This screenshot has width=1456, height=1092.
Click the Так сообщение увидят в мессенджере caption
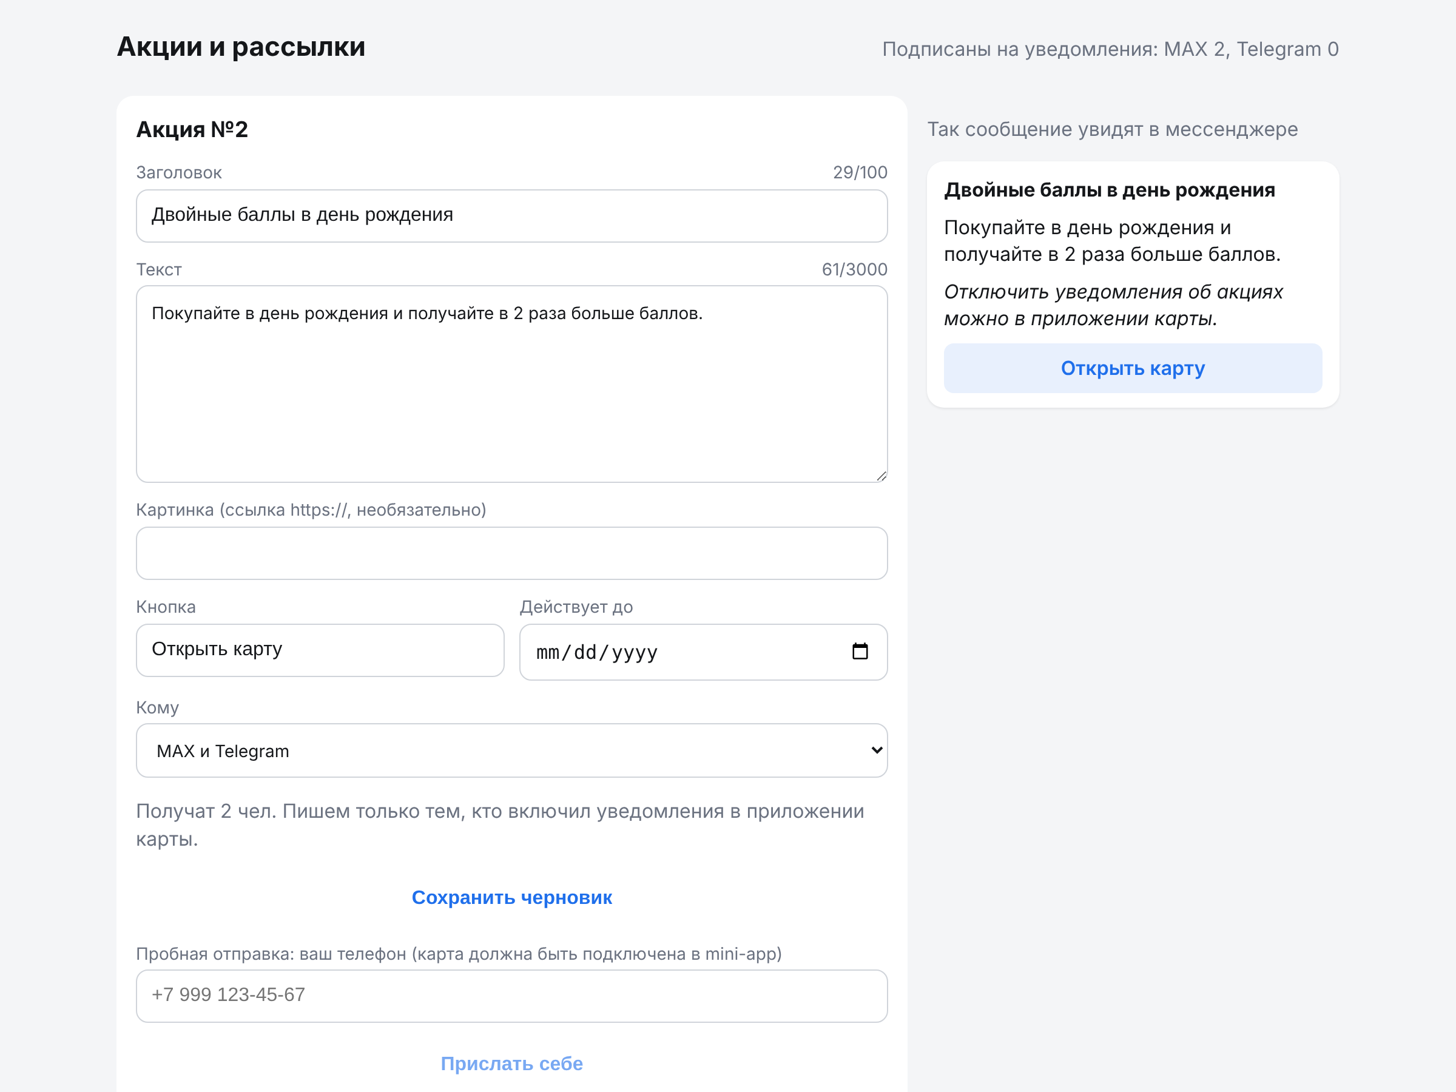pyautogui.click(x=1113, y=130)
